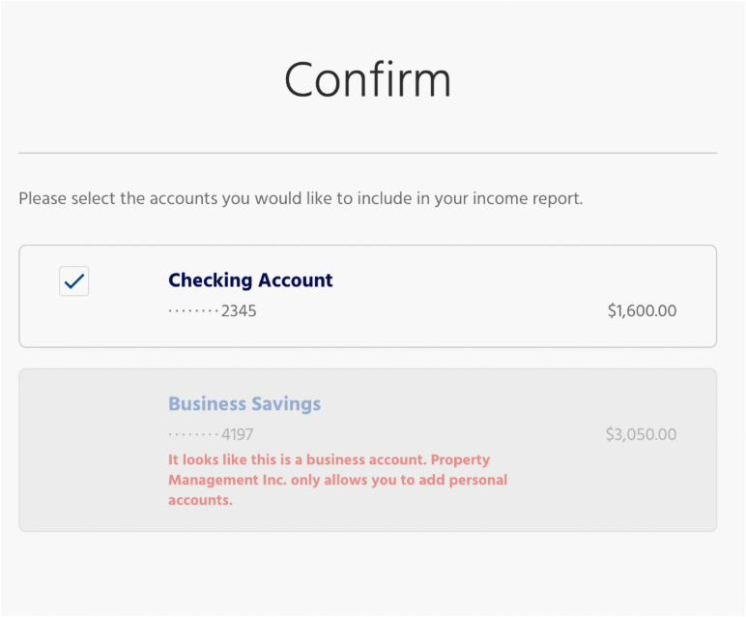Viewport: 746px width, 617px height.
Task: Click the masked dots before 4197
Action: click(x=193, y=435)
